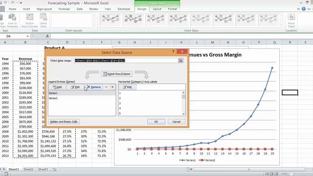The width and height of the screenshot is (313, 176).
Task: Click the horizontal sheet scrollbar
Action: click(x=249, y=169)
